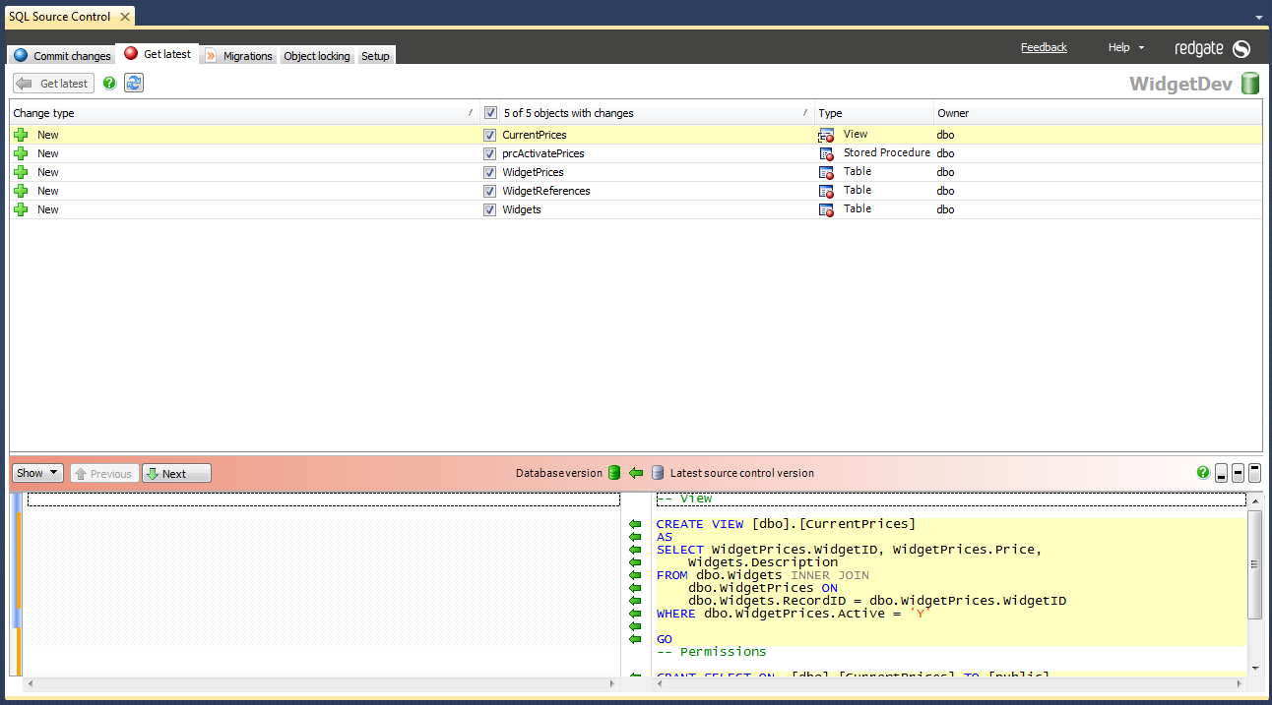This screenshot has width=1272, height=705.
Task: Click the refresh icon beside Get latest
Action: pyautogui.click(x=134, y=84)
